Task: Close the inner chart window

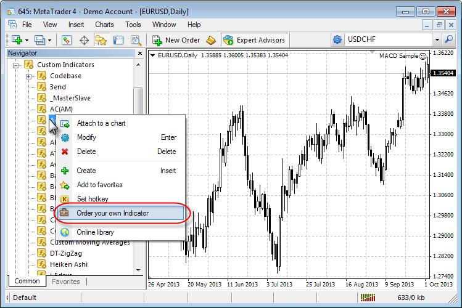Action: tap(451, 25)
